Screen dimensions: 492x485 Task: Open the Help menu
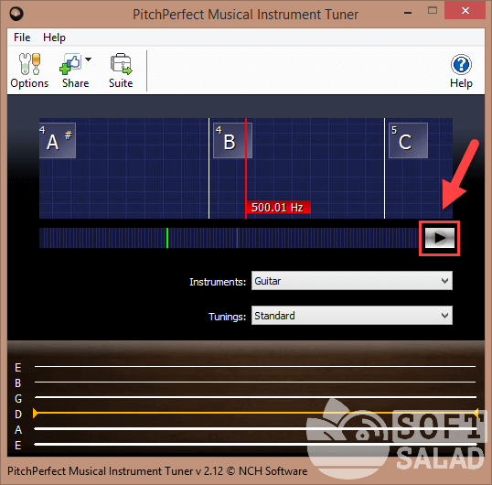pyautogui.click(x=54, y=38)
